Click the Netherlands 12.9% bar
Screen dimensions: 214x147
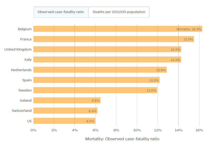pyautogui.click(x=100, y=70)
